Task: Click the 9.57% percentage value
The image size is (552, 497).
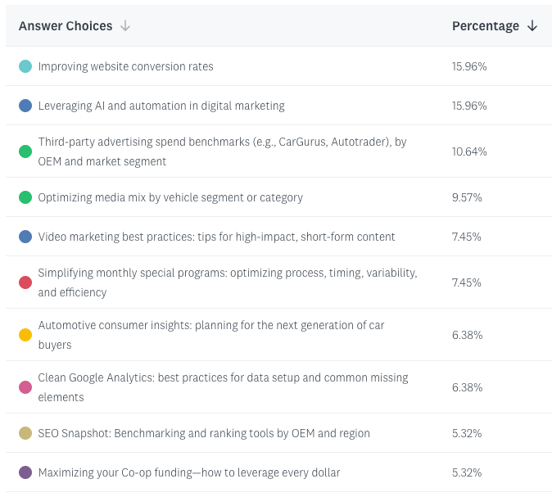Action: (467, 197)
